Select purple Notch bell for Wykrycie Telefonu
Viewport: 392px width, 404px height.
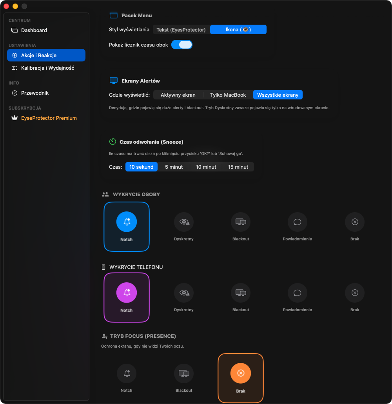tap(126, 293)
